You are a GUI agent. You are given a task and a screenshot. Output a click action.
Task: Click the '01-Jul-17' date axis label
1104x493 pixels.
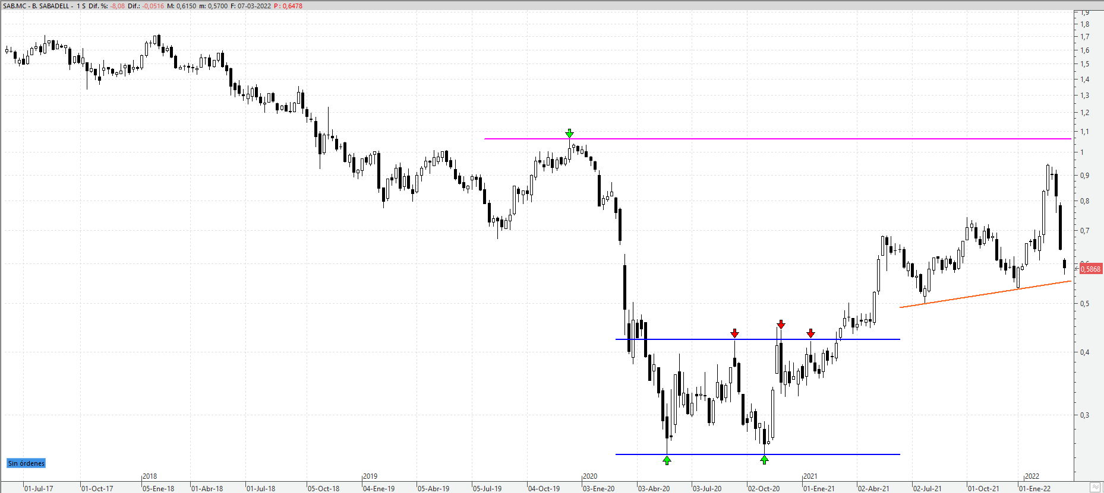39,489
